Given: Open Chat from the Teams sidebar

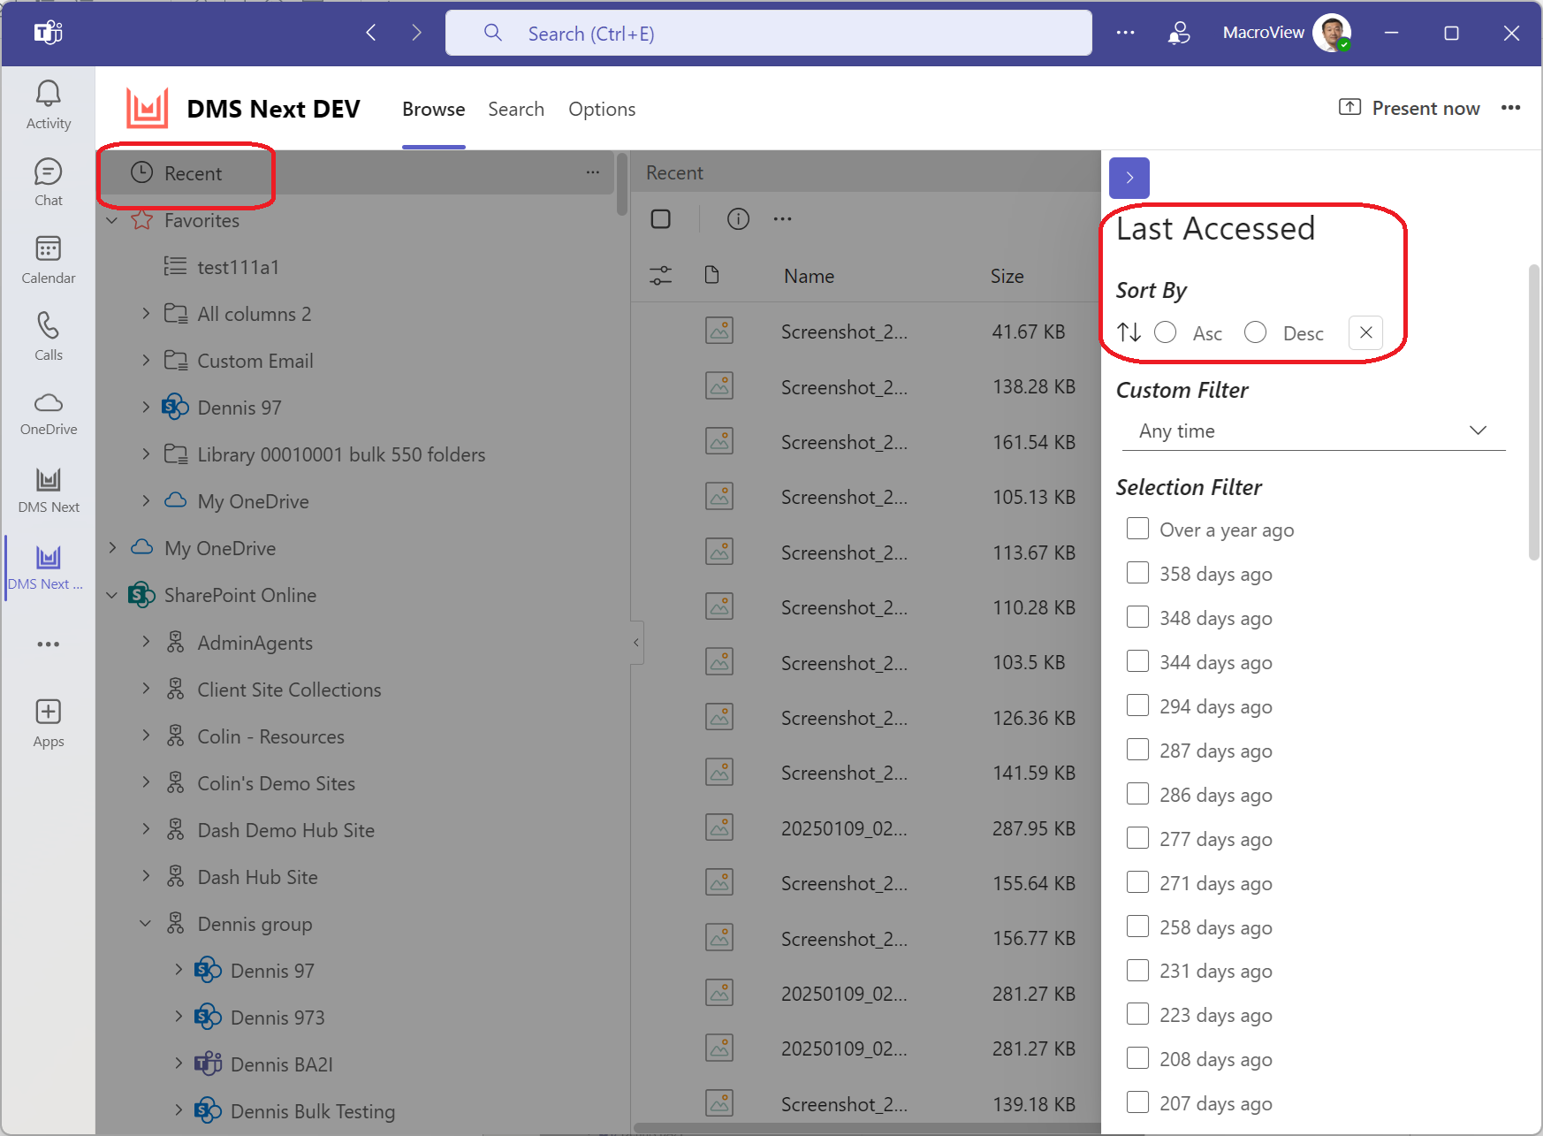Looking at the screenshot, I should 49,182.
